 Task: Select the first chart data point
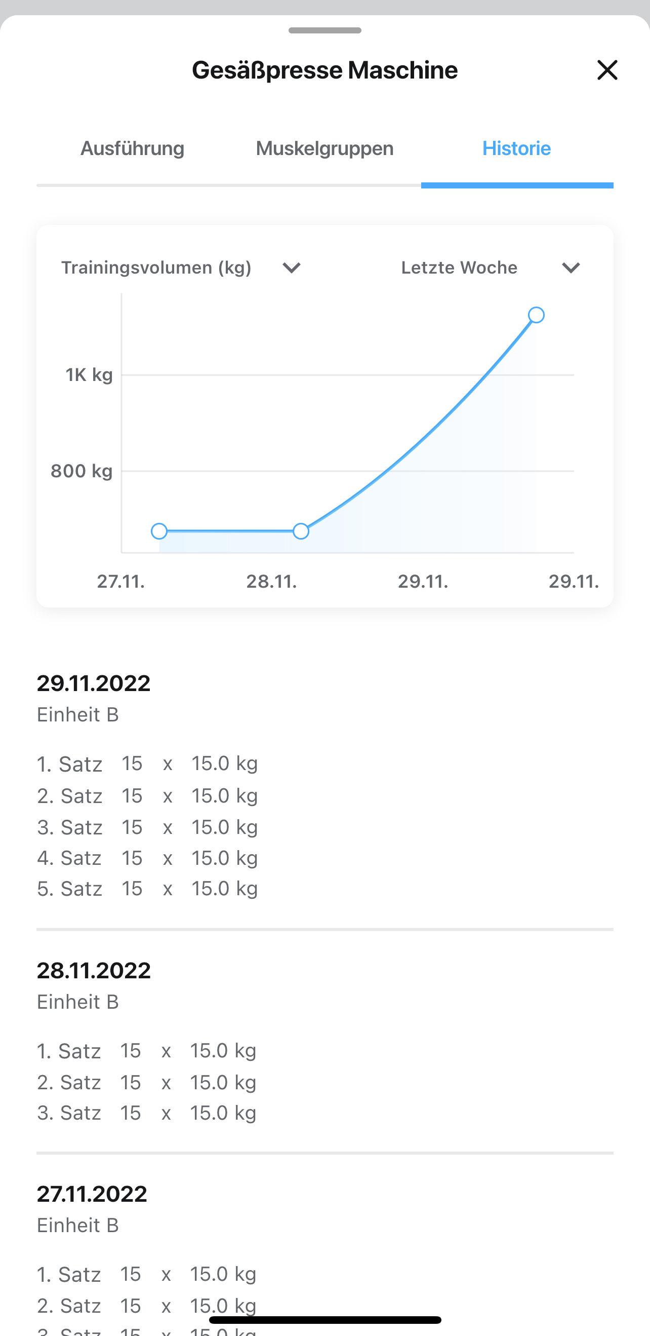pyautogui.click(x=159, y=531)
